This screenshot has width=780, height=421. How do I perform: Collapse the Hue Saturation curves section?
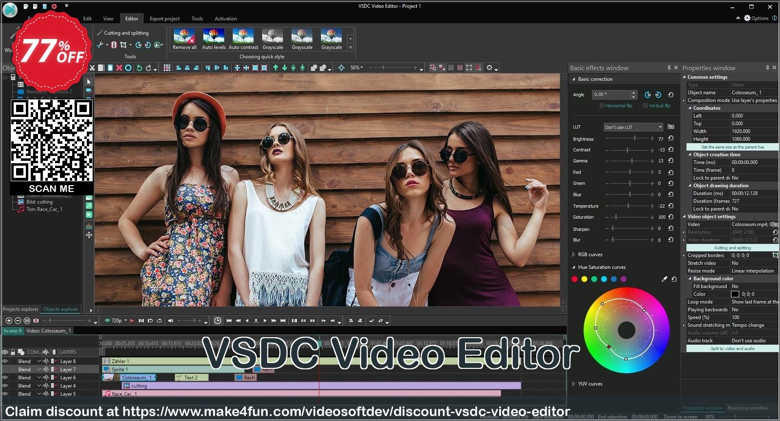tap(573, 267)
